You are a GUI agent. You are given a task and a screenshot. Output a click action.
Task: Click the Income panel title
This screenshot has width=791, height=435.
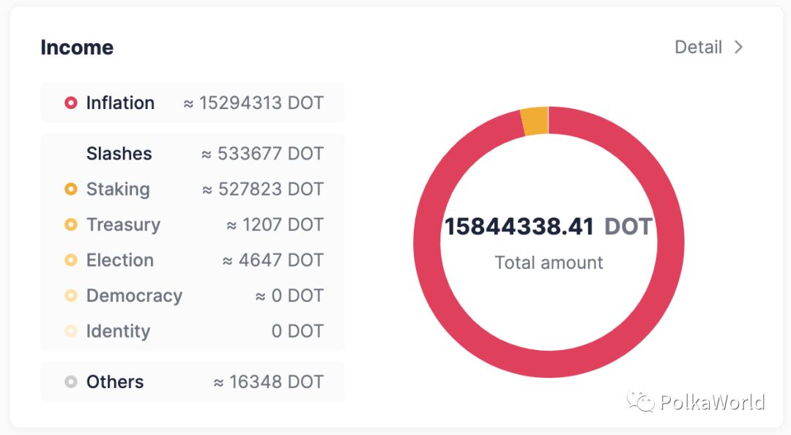[77, 48]
